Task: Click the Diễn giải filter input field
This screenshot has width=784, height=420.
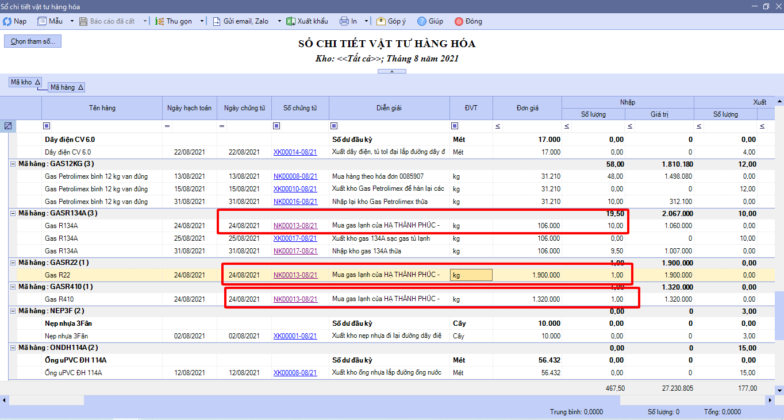Action: [x=394, y=126]
